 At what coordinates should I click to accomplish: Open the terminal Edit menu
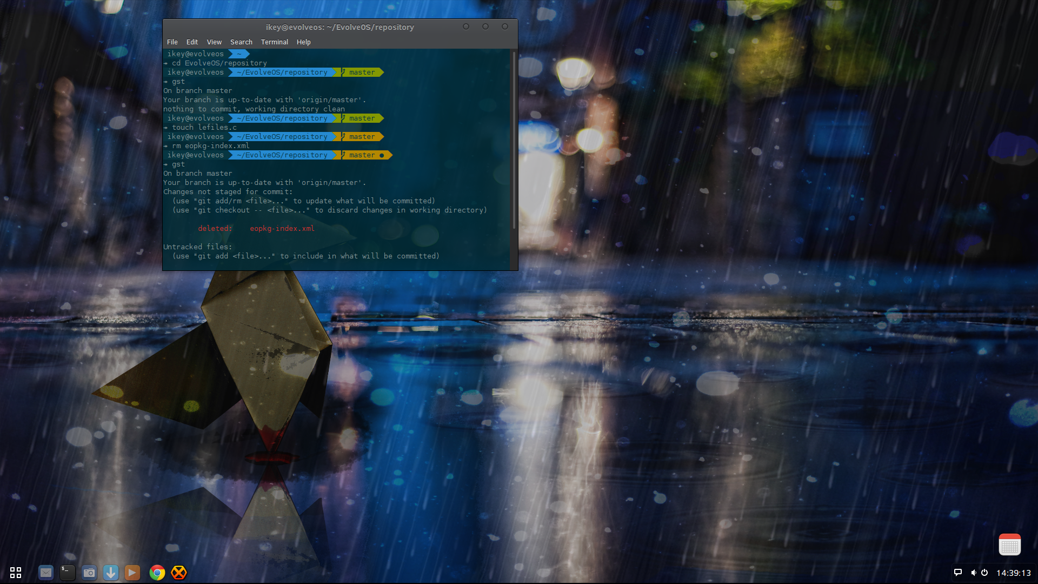pos(192,42)
